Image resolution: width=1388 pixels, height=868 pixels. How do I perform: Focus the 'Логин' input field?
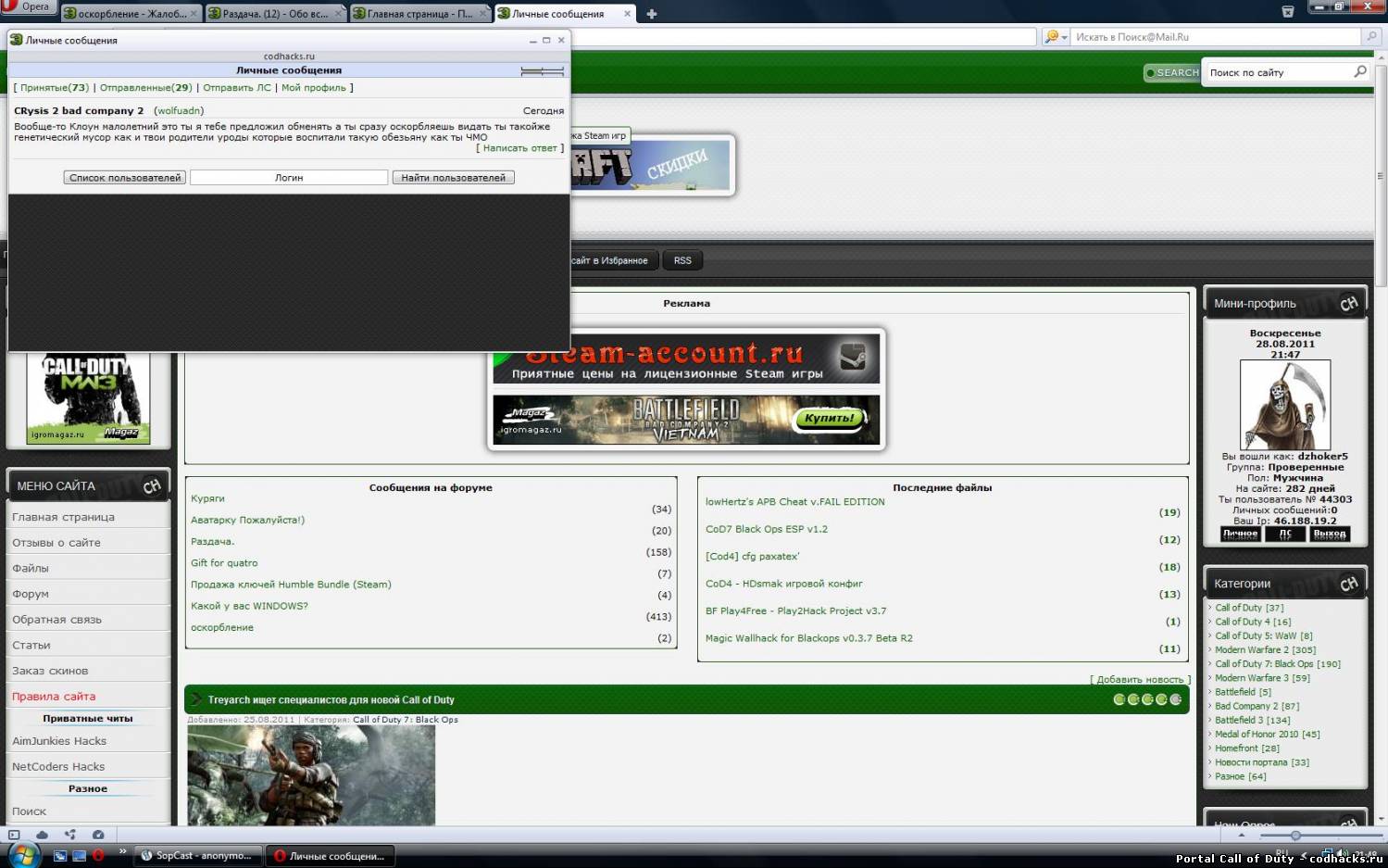click(289, 178)
